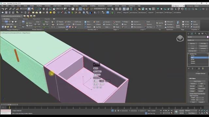This screenshot has width=209, height=117.
Task: Click the Undo arrow icon
Action: (3, 9)
